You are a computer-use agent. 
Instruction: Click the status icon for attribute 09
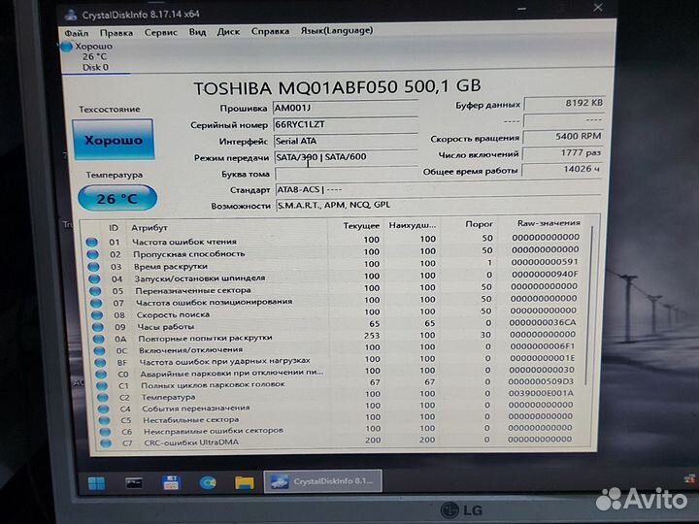98,327
